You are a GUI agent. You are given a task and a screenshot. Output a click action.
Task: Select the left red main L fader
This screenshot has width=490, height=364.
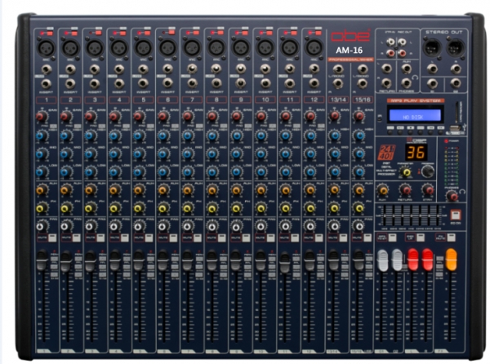click(x=412, y=260)
